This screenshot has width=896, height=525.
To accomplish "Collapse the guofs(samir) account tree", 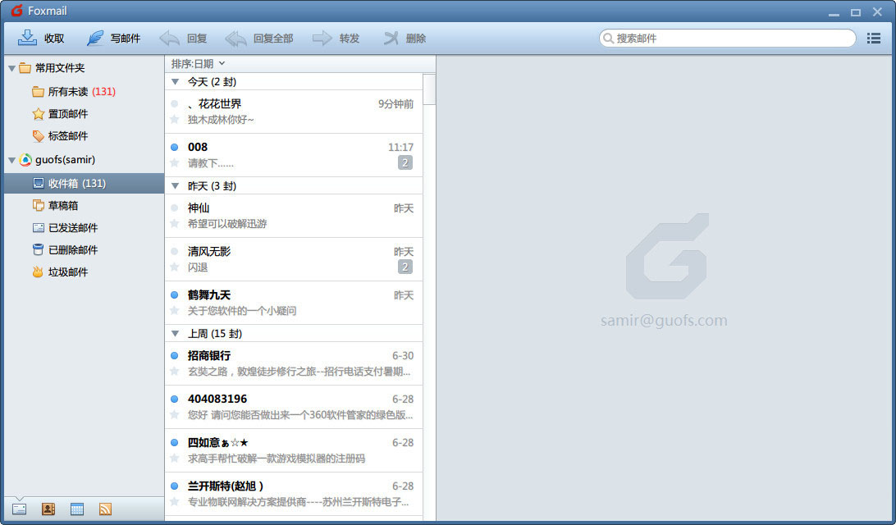I will [x=11, y=161].
